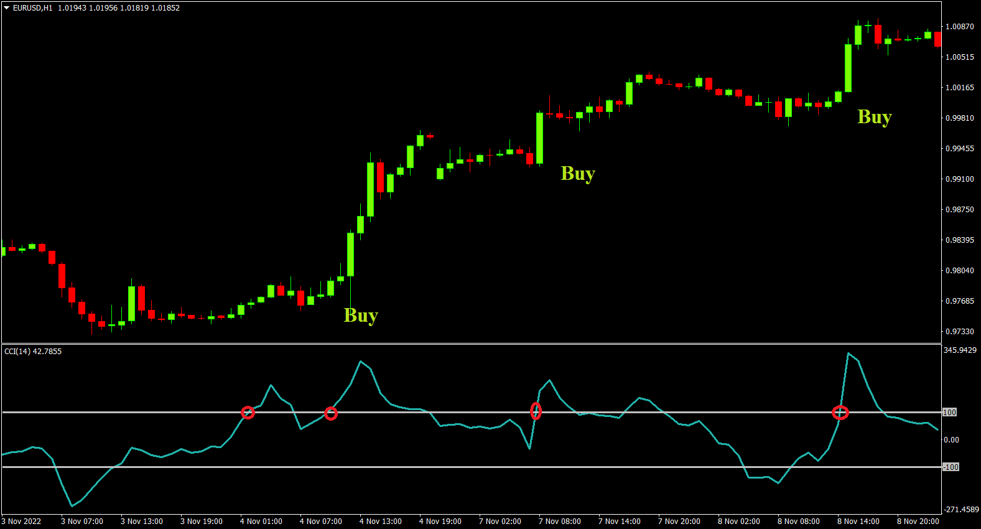Select the lower grey -100 horizontal level line
The image size is (981, 529).
click(x=472, y=467)
